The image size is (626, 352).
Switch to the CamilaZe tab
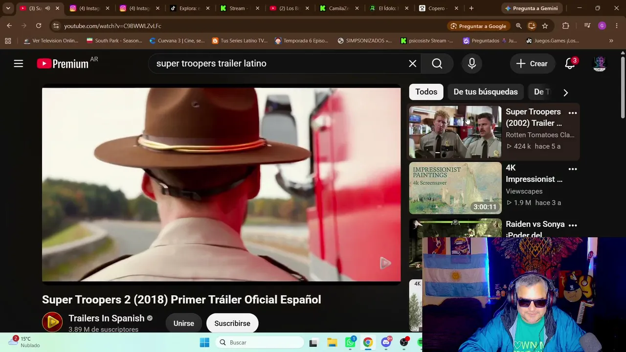[339, 8]
